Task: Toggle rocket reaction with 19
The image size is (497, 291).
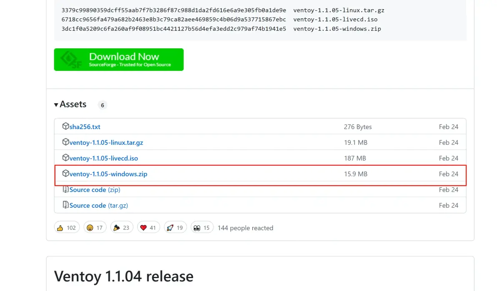Action: [175, 228]
